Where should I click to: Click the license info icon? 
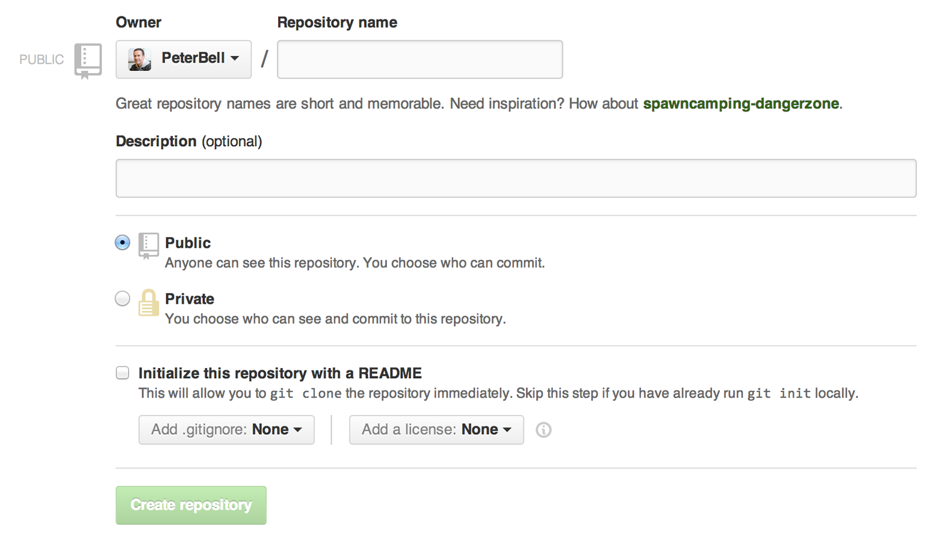point(543,430)
